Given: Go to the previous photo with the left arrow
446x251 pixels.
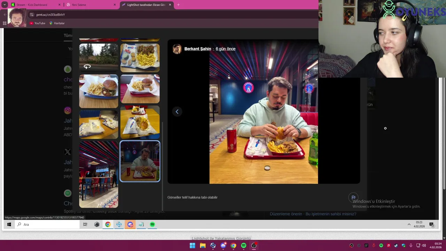Looking at the screenshot, I should click(177, 112).
